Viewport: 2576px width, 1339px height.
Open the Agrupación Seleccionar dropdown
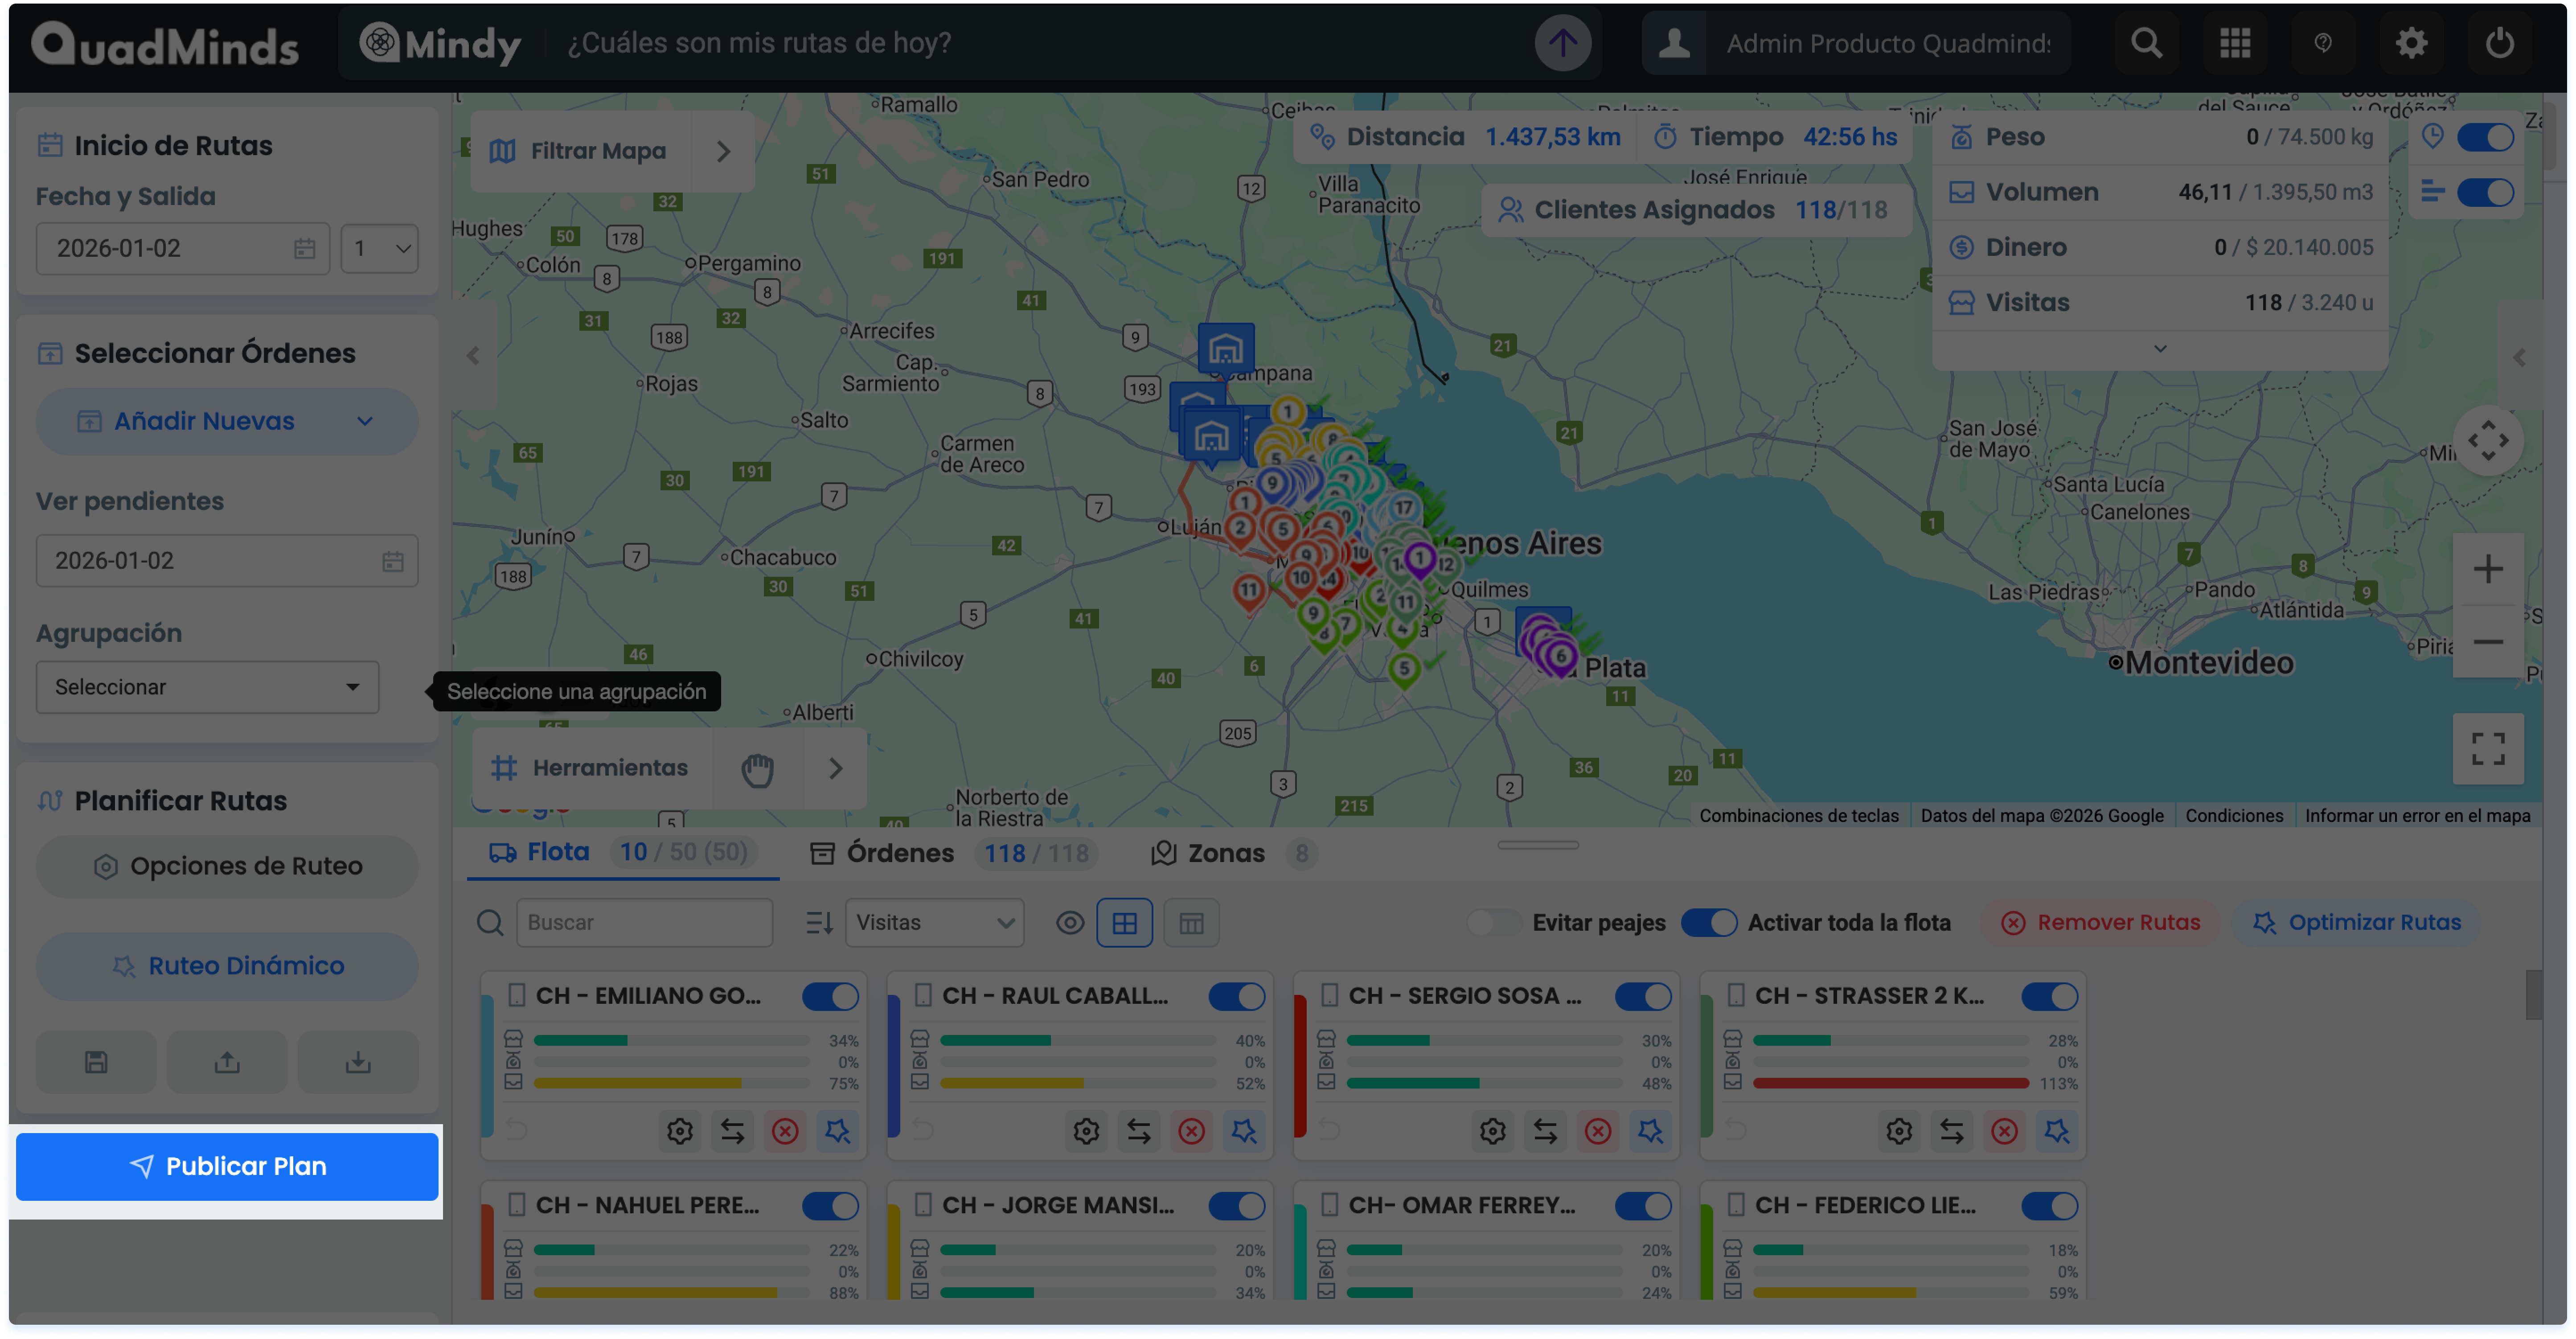tap(207, 687)
